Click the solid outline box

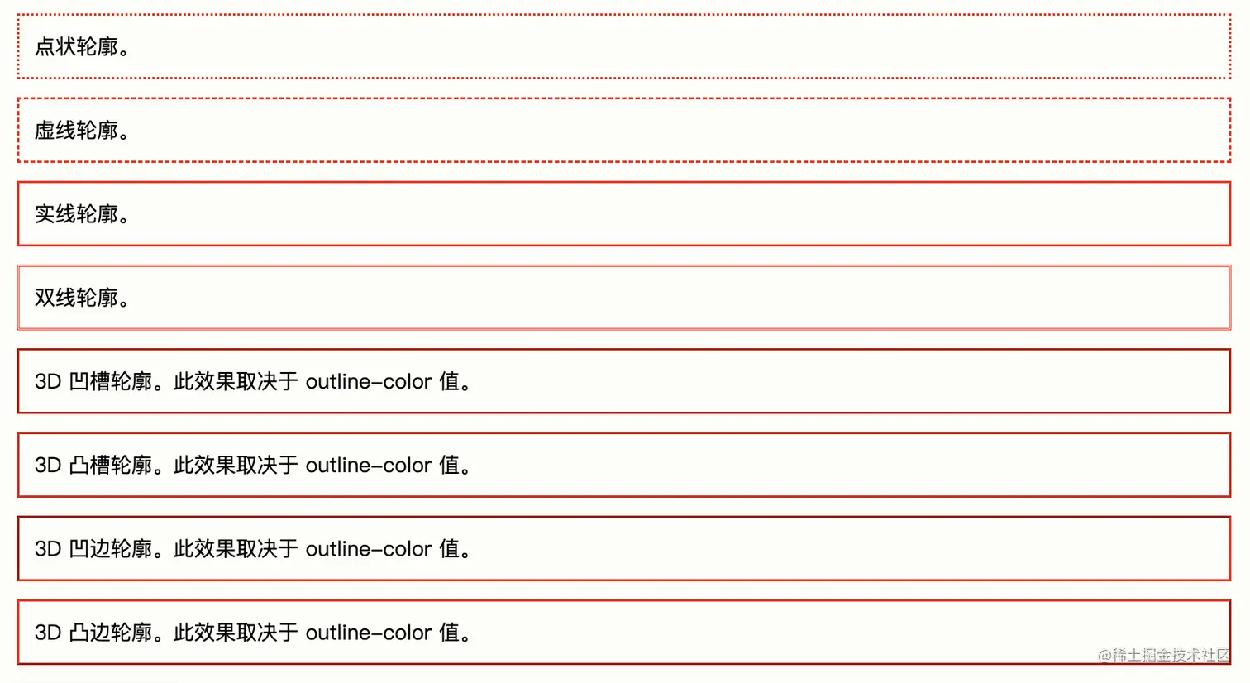pos(624,213)
